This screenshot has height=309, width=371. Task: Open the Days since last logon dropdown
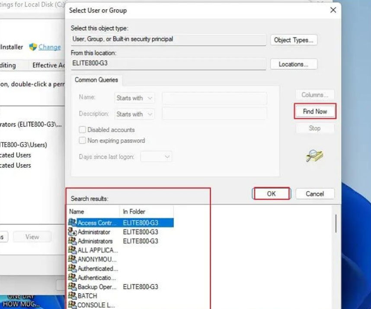(x=156, y=157)
